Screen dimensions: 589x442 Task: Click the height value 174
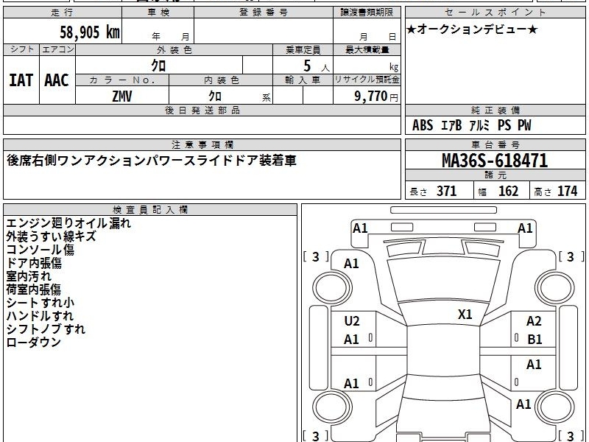point(567,191)
